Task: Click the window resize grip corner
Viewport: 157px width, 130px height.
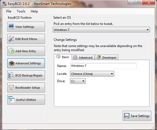Action: click(x=153, y=127)
